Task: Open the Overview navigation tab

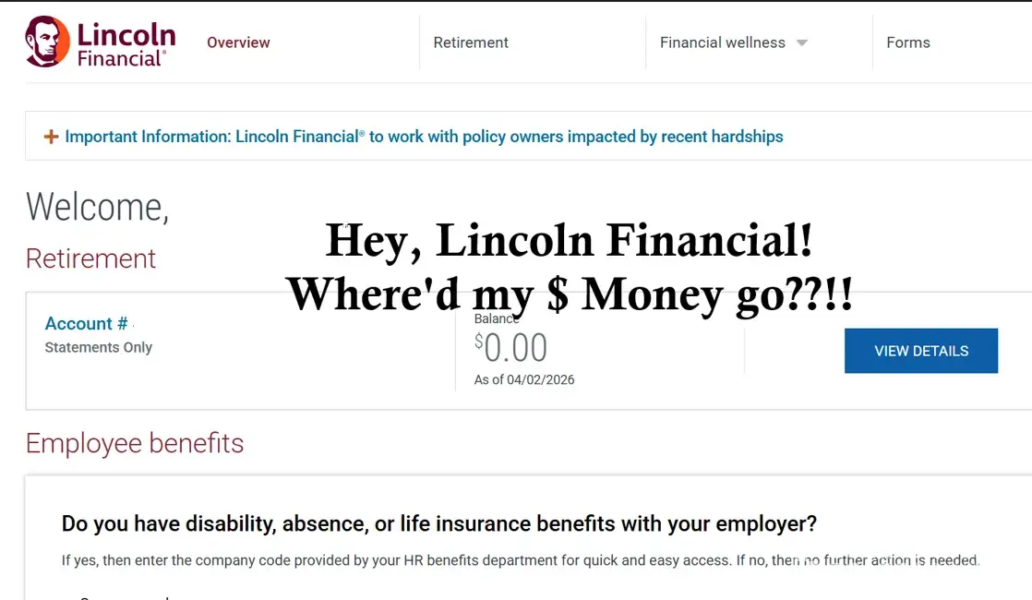Action: [x=238, y=42]
